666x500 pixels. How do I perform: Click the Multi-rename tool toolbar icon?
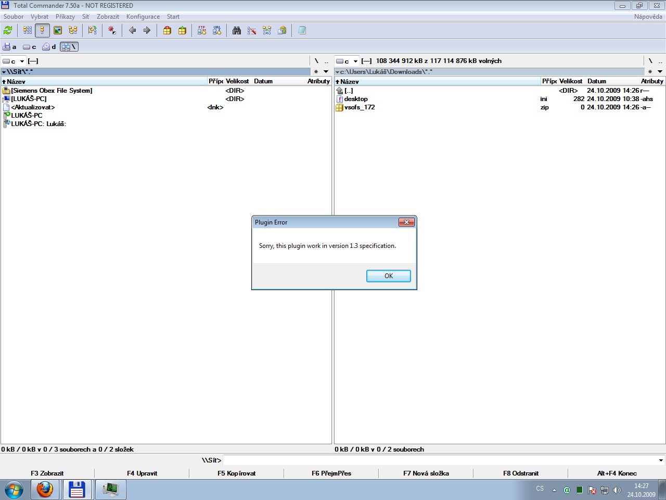click(252, 30)
